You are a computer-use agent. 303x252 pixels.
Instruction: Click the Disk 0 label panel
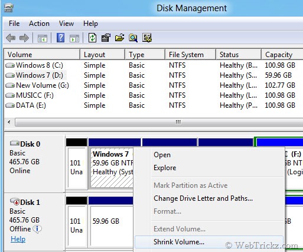click(34, 164)
